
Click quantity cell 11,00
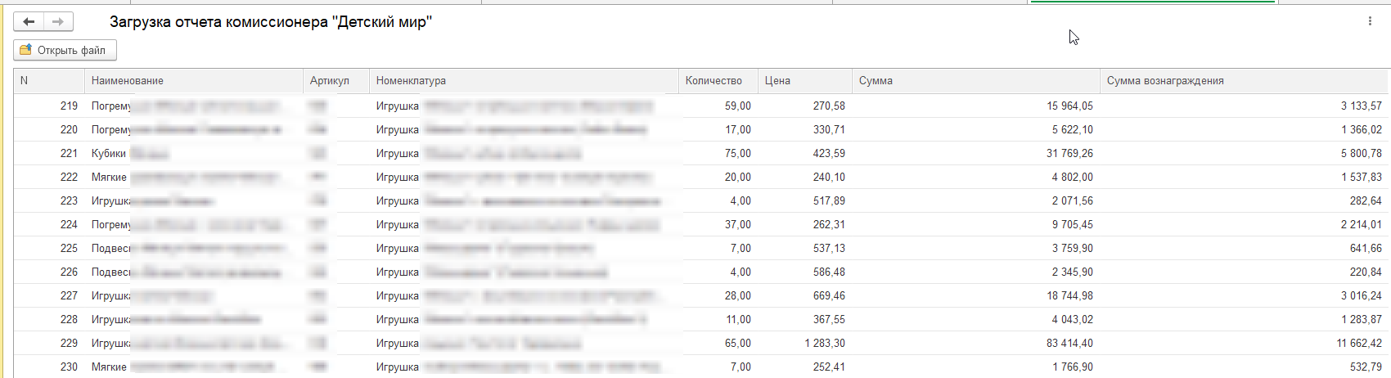click(718, 319)
